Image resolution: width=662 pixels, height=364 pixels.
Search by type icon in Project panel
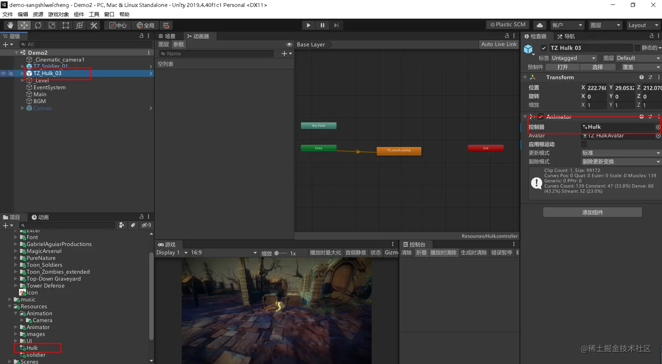tap(122, 225)
